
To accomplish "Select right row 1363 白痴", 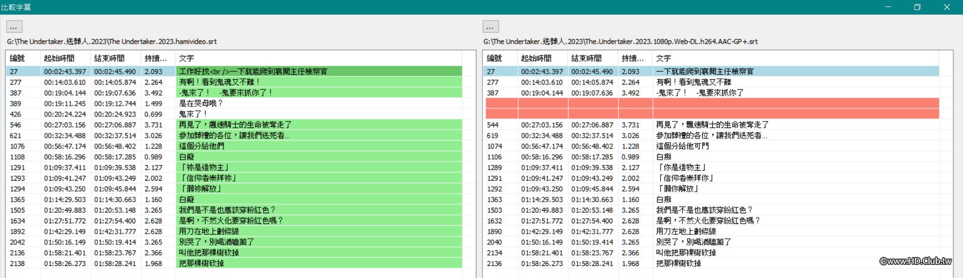I will (x=664, y=199).
